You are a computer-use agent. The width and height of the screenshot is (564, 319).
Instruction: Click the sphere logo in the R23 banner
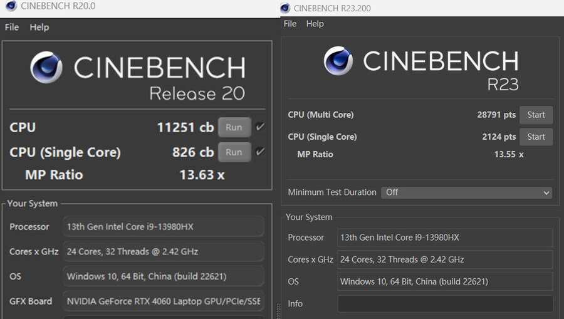(338, 61)
